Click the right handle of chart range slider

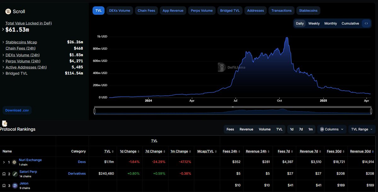371,111
